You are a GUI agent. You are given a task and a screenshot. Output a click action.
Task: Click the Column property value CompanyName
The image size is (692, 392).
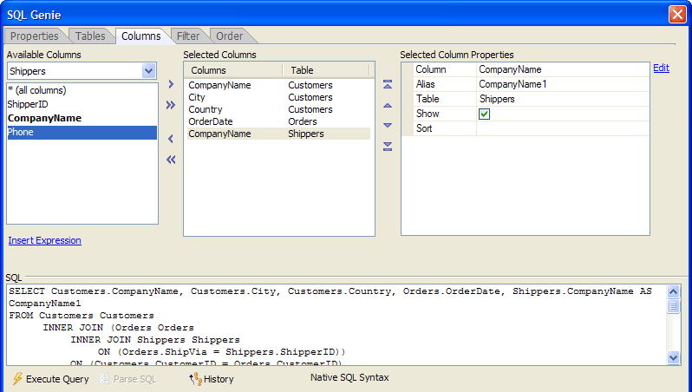click(x=563, y=69)
